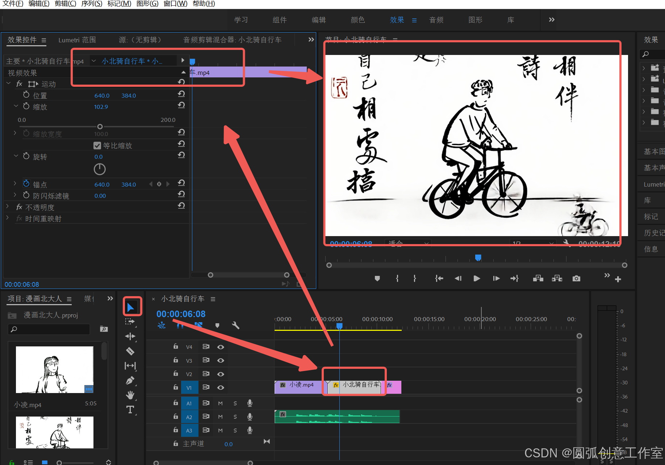Open the 标记 menu

[x=119, y=4]
